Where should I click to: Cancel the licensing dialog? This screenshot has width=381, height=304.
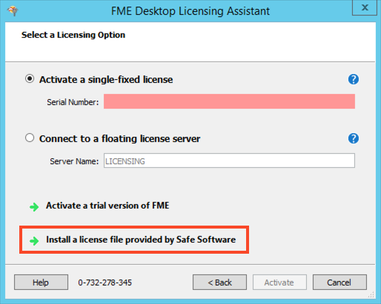tap(339, 283)
